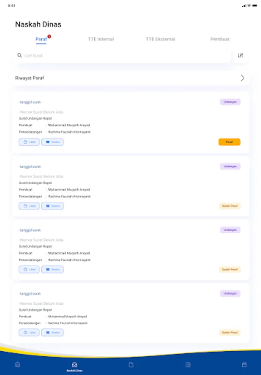This screenshot has height=375, width=261.
Task: Click Lihat button on the first letter card
Action: click(29, 142)
